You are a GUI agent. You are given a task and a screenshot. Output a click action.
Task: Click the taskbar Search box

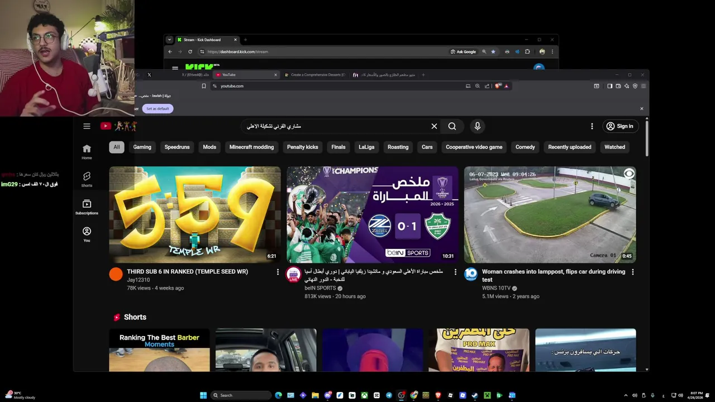pos(240,395)
